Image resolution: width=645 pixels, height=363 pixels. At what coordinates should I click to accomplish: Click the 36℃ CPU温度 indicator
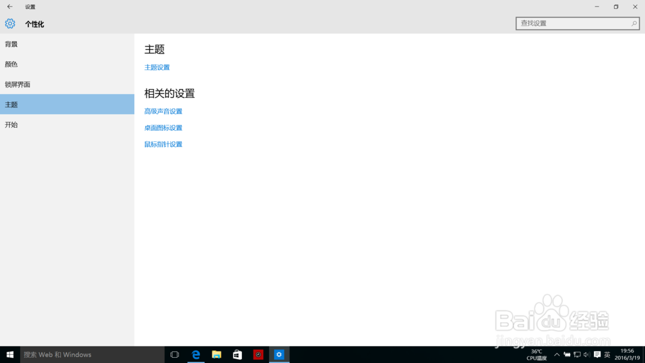click(537, 355)
